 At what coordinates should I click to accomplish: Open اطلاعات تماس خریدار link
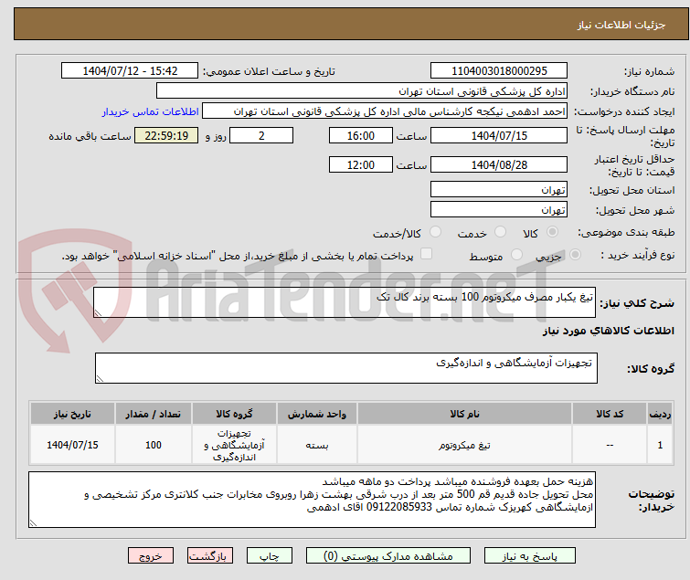click(x=151, y=111)
